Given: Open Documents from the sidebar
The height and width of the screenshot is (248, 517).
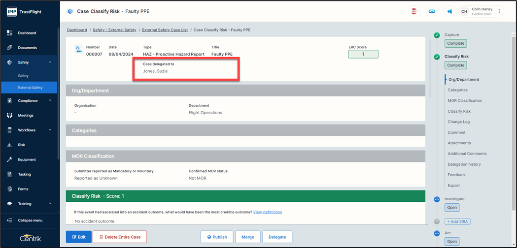Looking at the screenshot, I should click(28, 48).
